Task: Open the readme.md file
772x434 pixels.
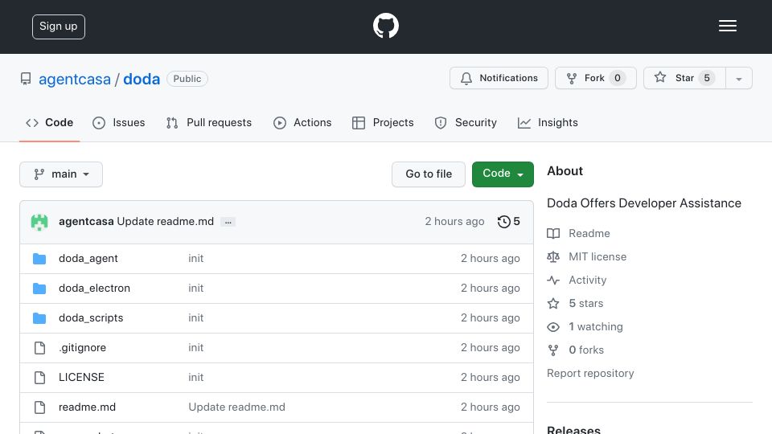Action: tap(87, 407)
